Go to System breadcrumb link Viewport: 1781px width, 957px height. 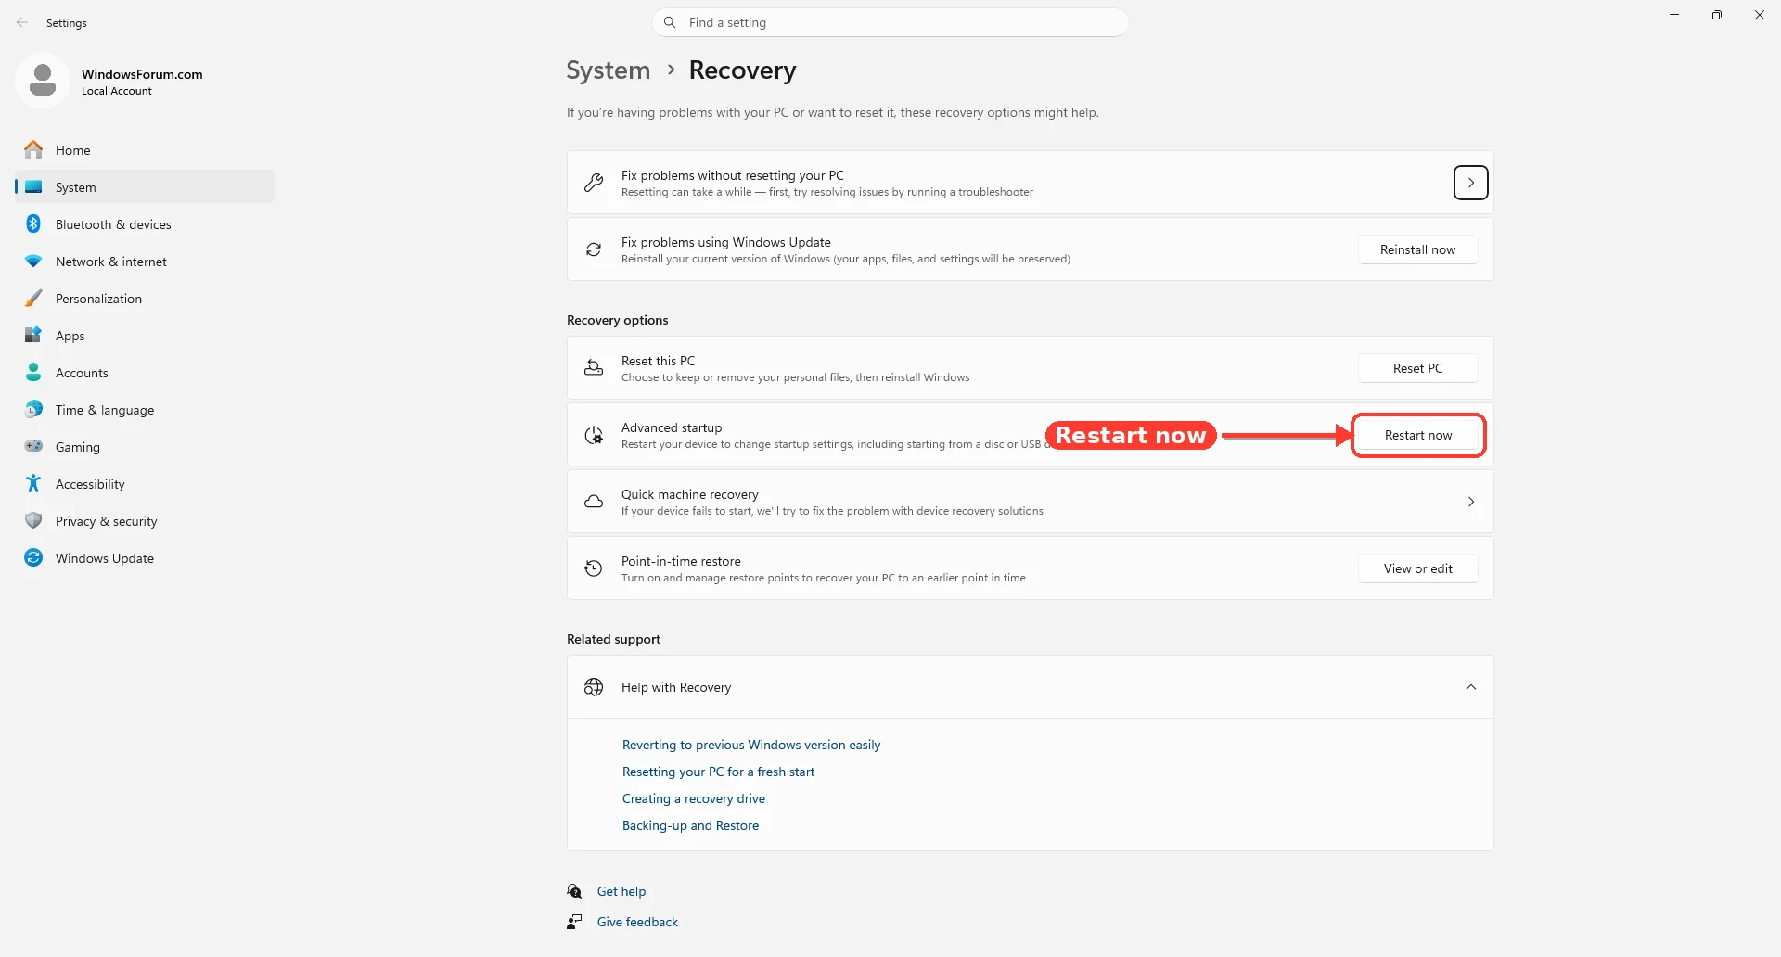tap(609, 70)
